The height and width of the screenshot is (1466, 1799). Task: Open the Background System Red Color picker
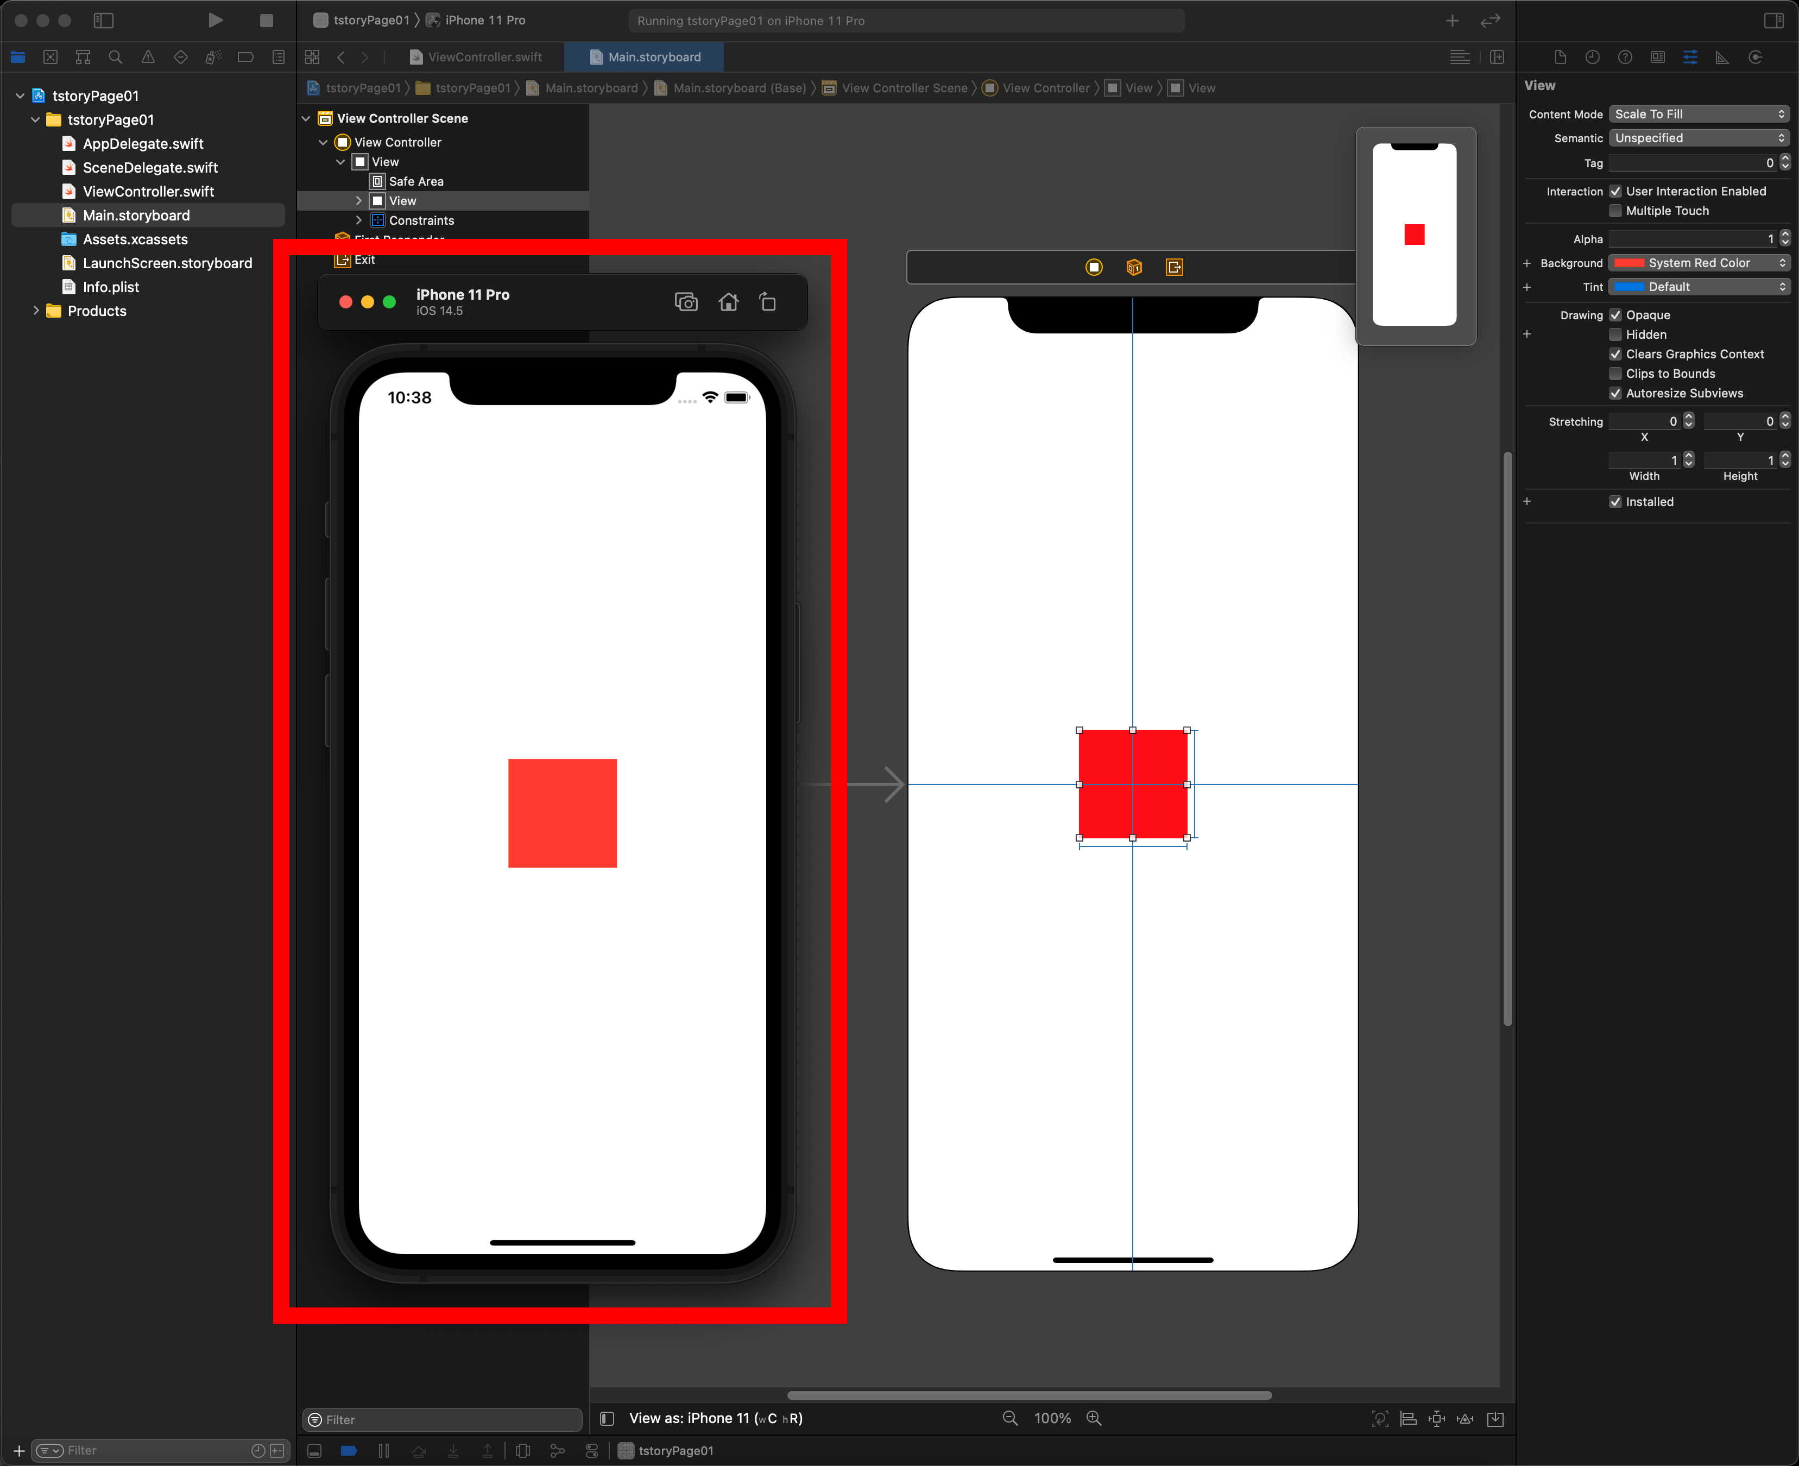click(x=1699, y=263)
